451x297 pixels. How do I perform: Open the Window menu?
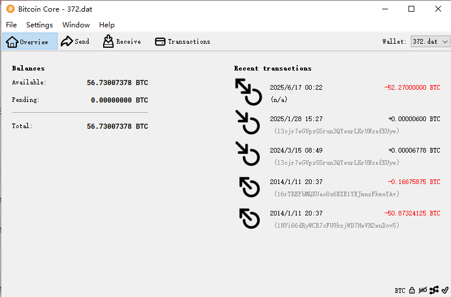click(x=76, y=25)
